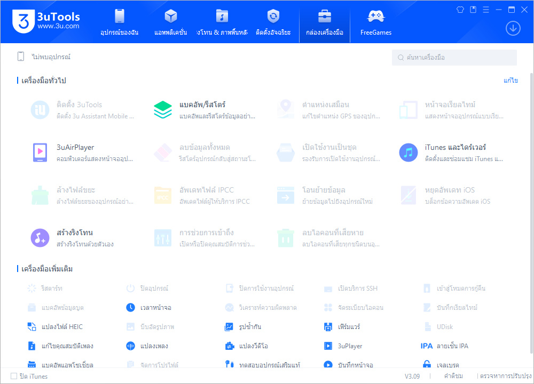The height and width of the screenshot is (384, 534).
Task: Click the manage icons entry
Action: pyautogui.click(x=354, y=308)
